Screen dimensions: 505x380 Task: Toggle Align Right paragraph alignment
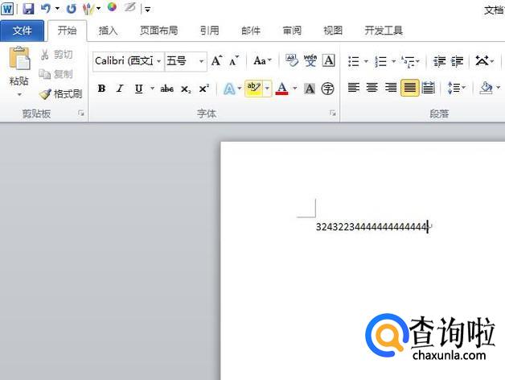391,88
